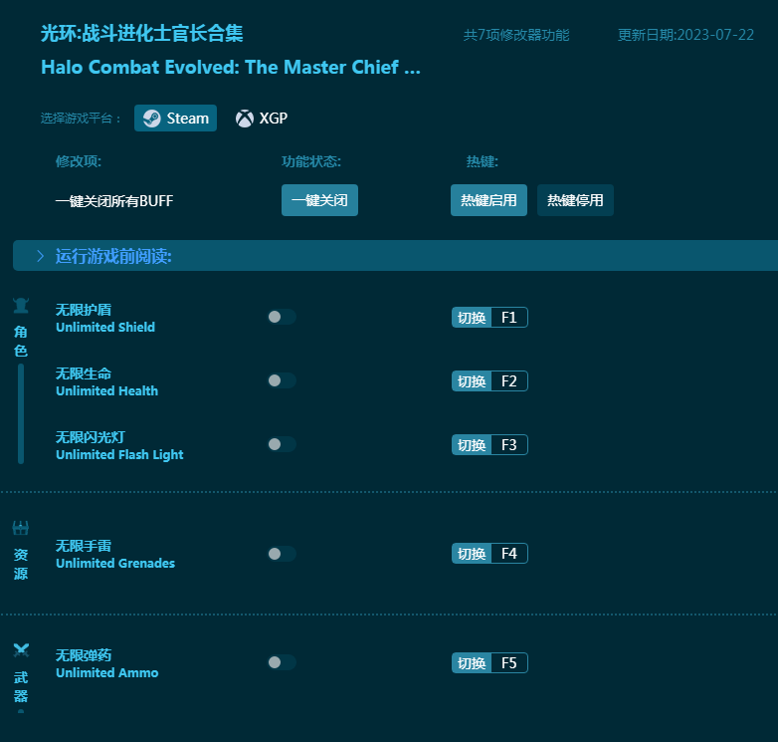Click the F1 hotkey field

(509, 318)
